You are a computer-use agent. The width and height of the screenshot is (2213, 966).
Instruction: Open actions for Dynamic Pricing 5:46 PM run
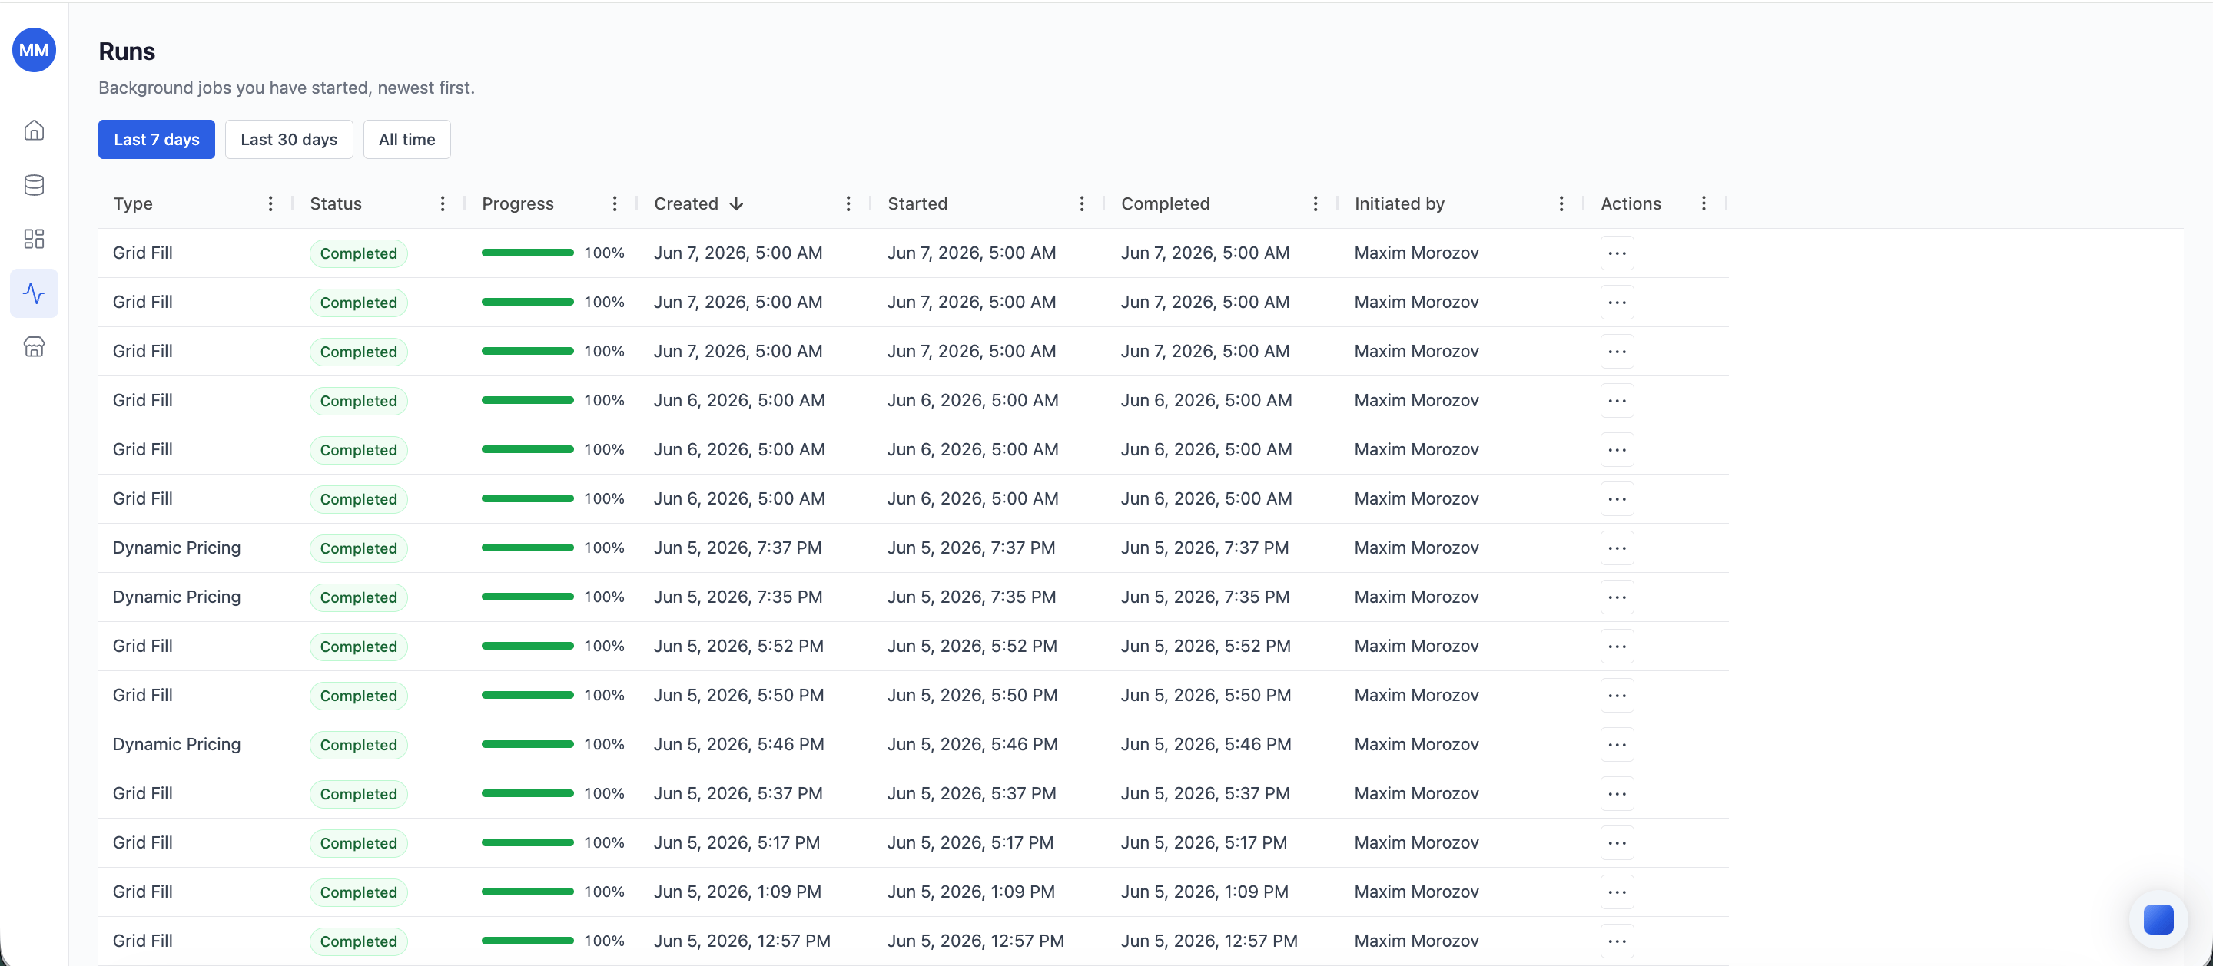[1617, 744]
